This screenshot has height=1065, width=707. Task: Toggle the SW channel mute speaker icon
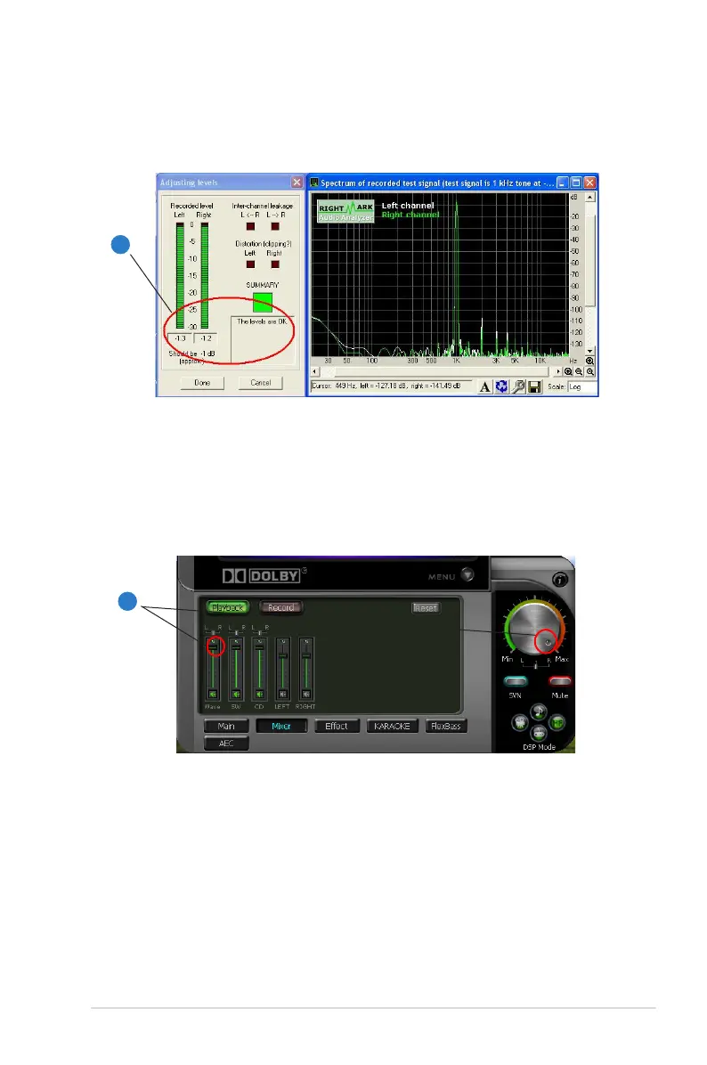coord(236,695)
